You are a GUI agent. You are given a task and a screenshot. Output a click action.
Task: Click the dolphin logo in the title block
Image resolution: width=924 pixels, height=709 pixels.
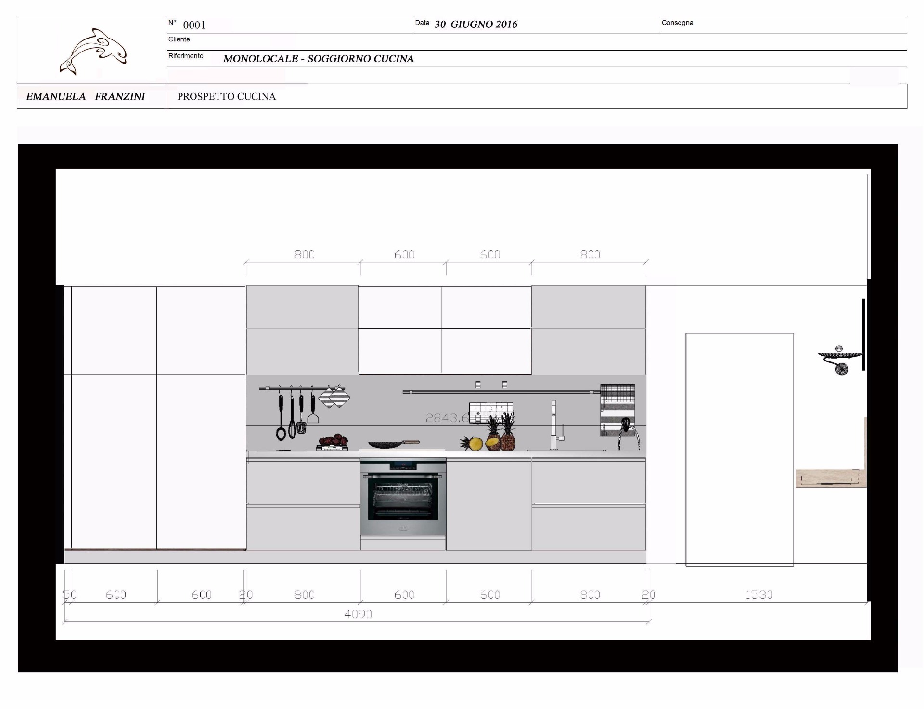(x=93, y=52)
